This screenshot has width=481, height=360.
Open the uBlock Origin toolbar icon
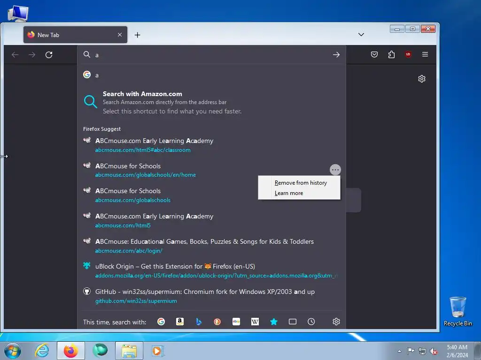408,54
